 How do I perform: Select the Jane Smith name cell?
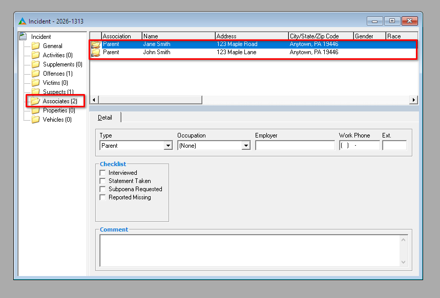tap(157, 44)
